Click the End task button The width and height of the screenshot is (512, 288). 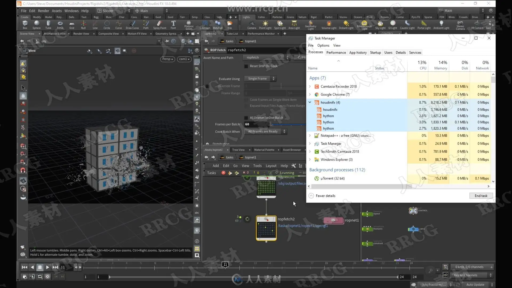(x=481, y=196)
